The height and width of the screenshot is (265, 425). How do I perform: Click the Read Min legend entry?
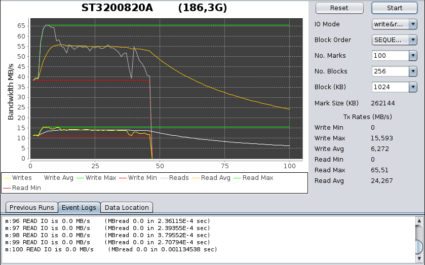point(22,188)
